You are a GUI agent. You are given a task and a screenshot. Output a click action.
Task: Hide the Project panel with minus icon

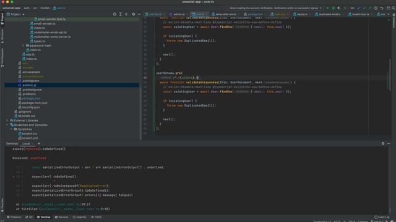point(139,14)
